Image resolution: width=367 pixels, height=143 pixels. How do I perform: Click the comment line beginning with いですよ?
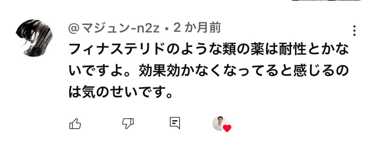(x=209, y=71)
